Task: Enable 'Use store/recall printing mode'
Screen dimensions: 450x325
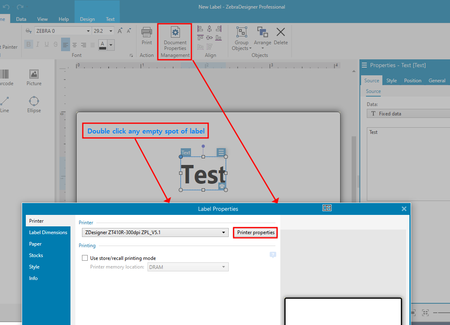Action: 85,258
